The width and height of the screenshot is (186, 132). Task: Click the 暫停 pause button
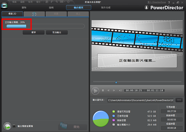point(34,32)
